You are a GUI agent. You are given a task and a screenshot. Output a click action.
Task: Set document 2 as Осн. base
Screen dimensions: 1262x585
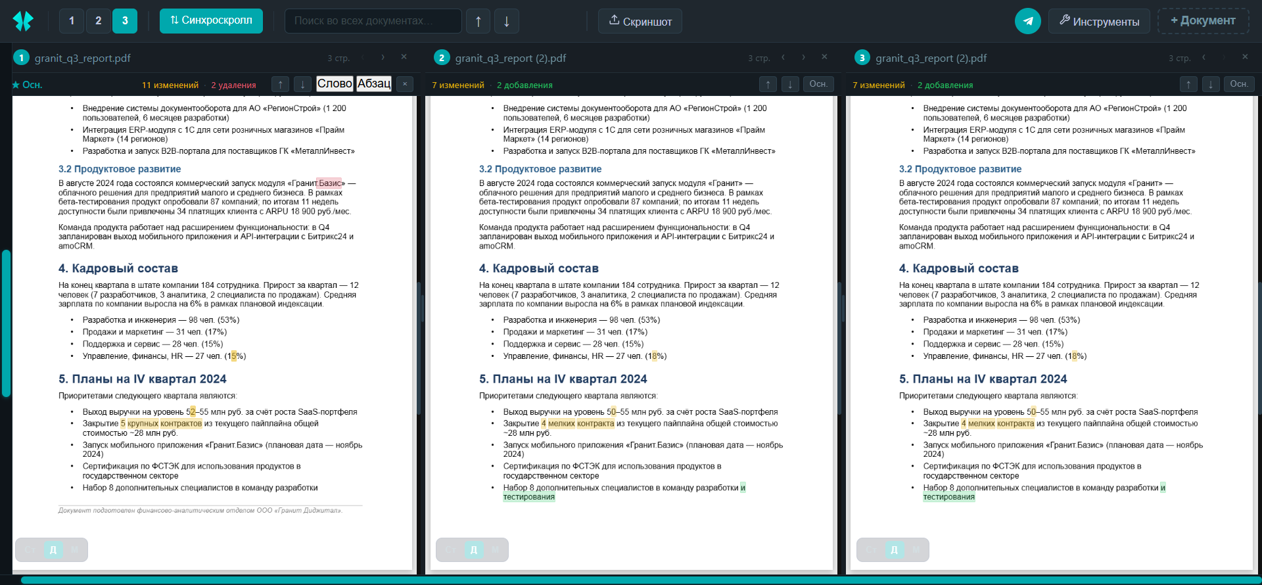[818, 84]
